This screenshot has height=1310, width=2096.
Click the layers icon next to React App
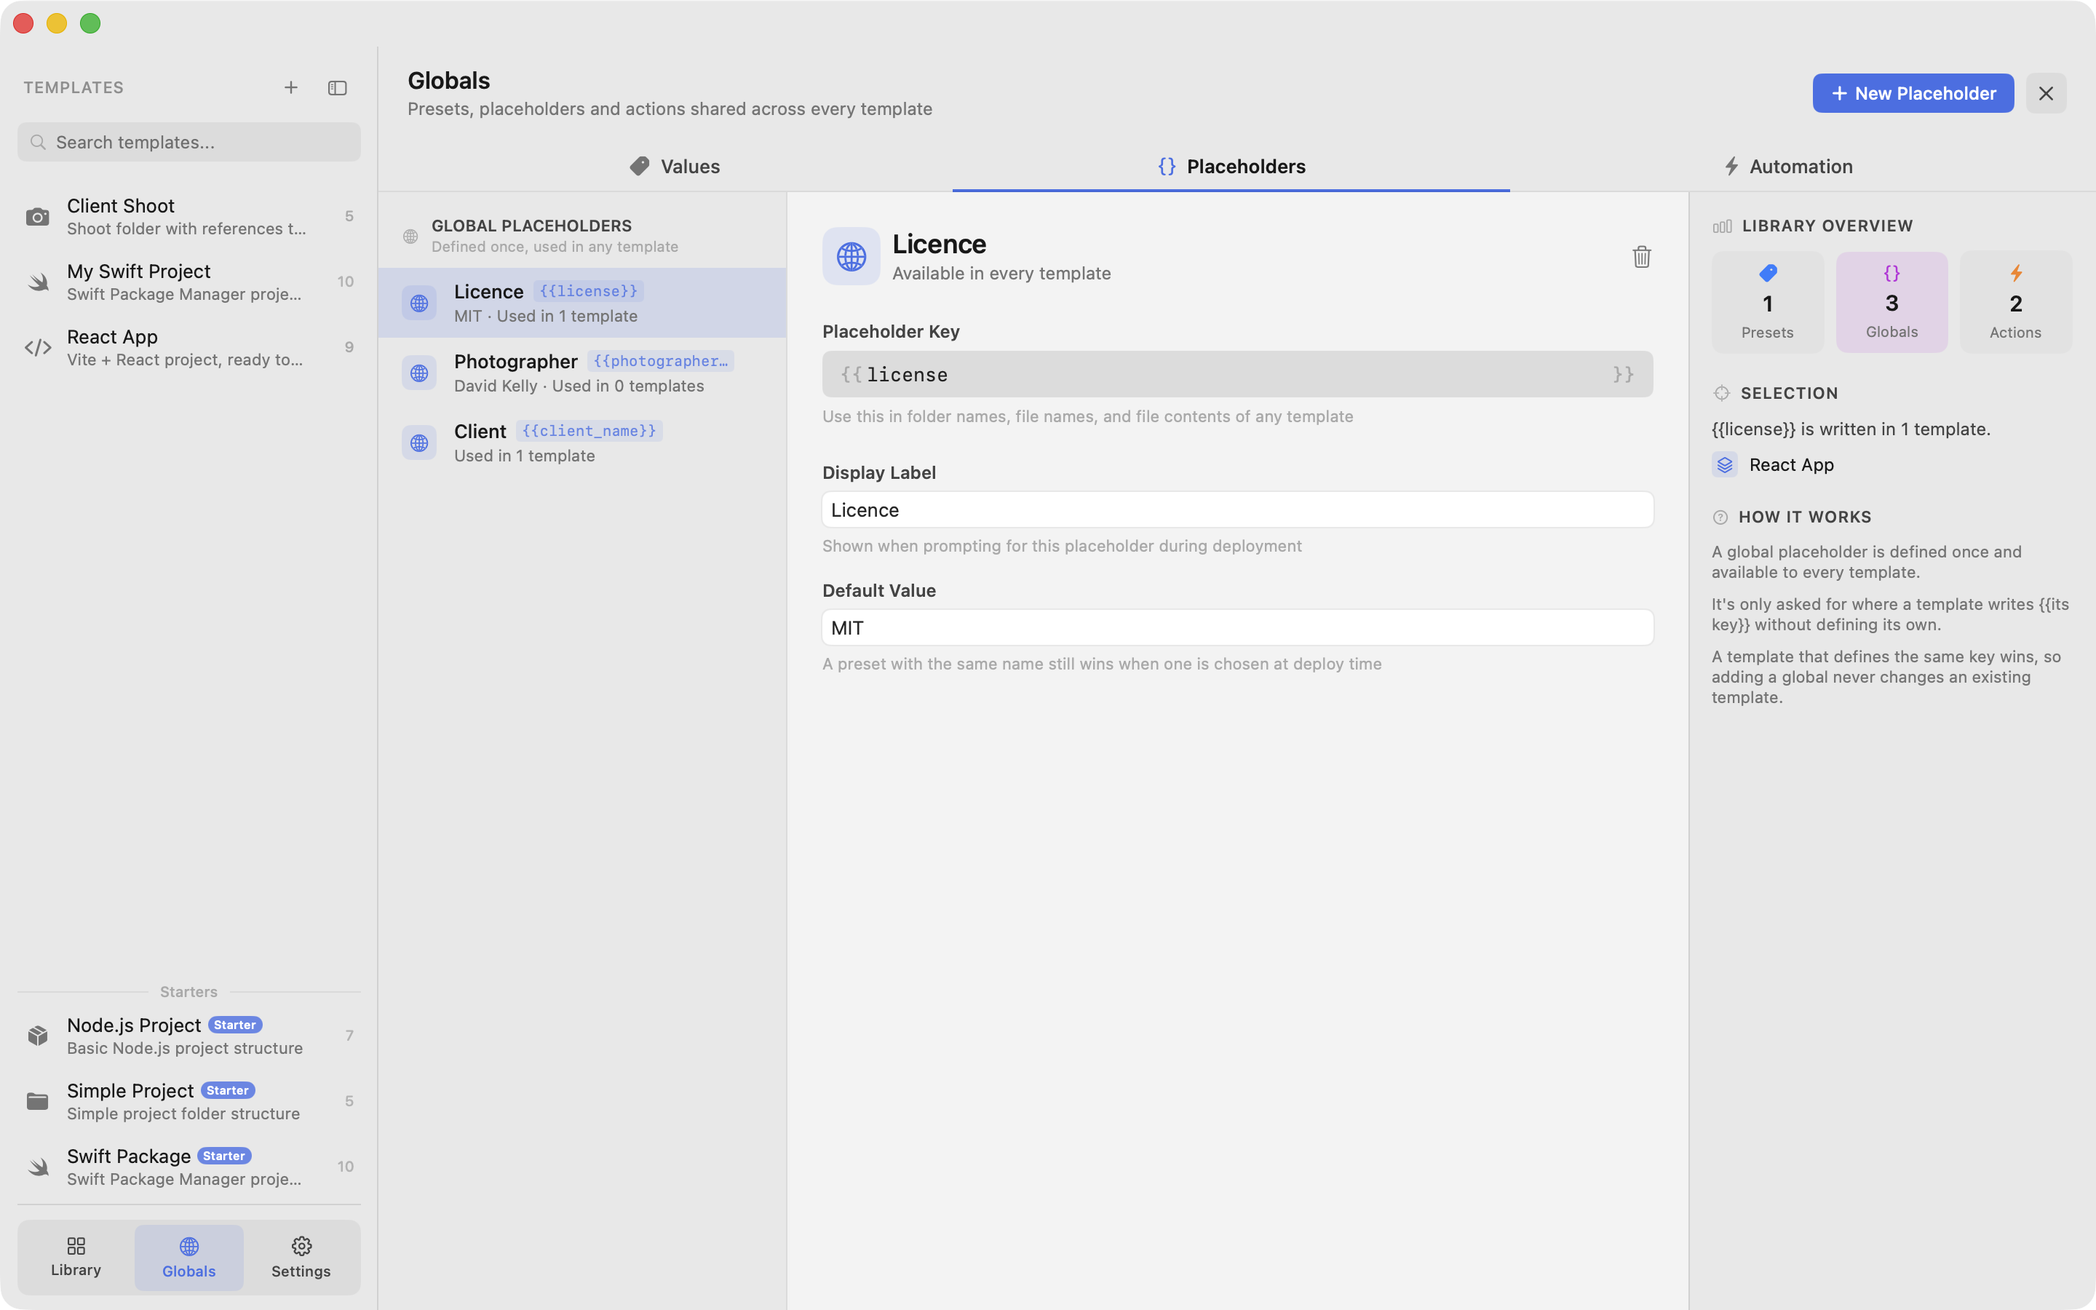[x=1724, y=465]
